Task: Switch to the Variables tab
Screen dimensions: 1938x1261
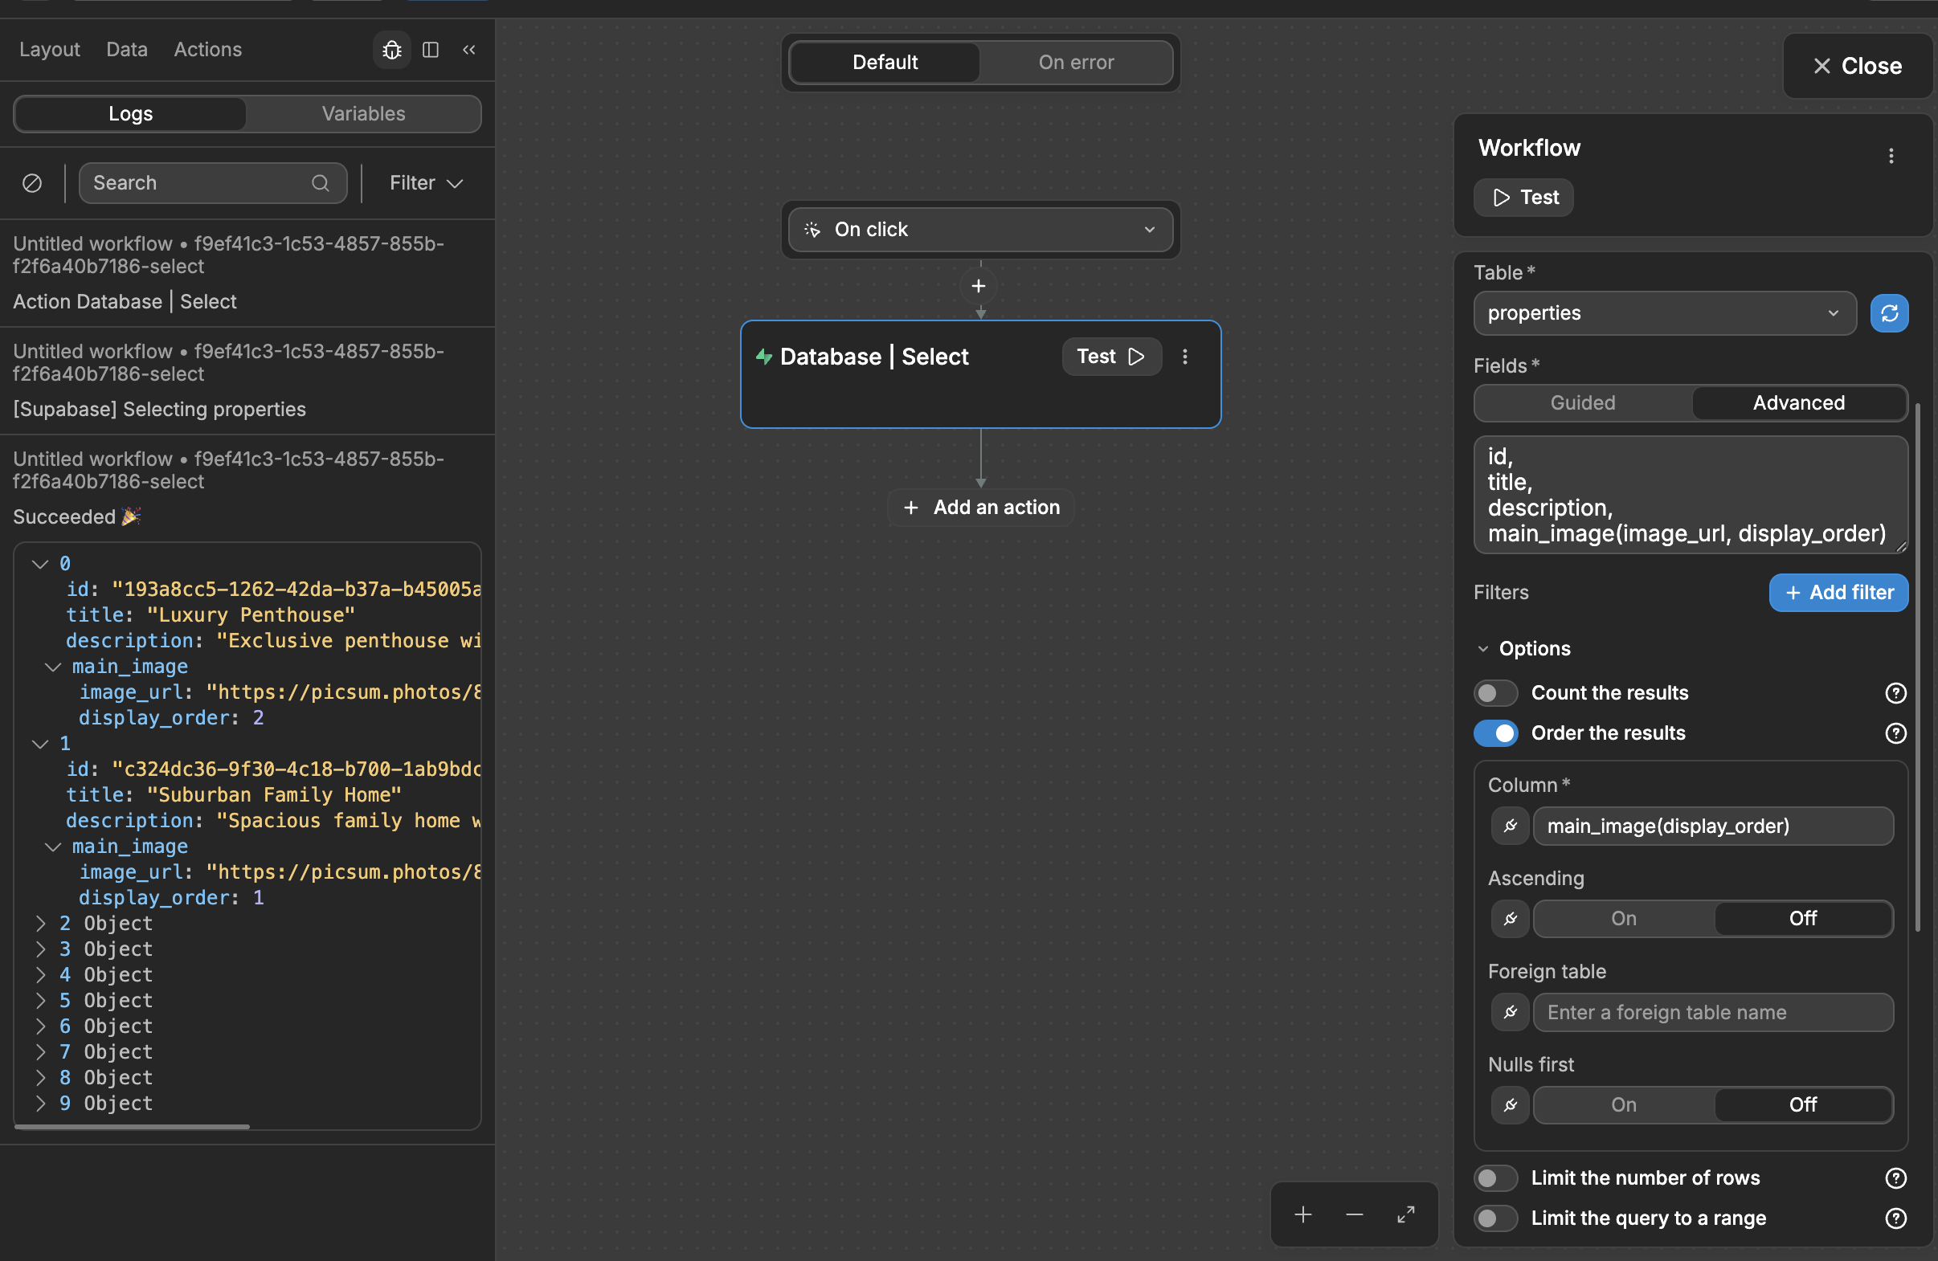Action: click(363, 114)
